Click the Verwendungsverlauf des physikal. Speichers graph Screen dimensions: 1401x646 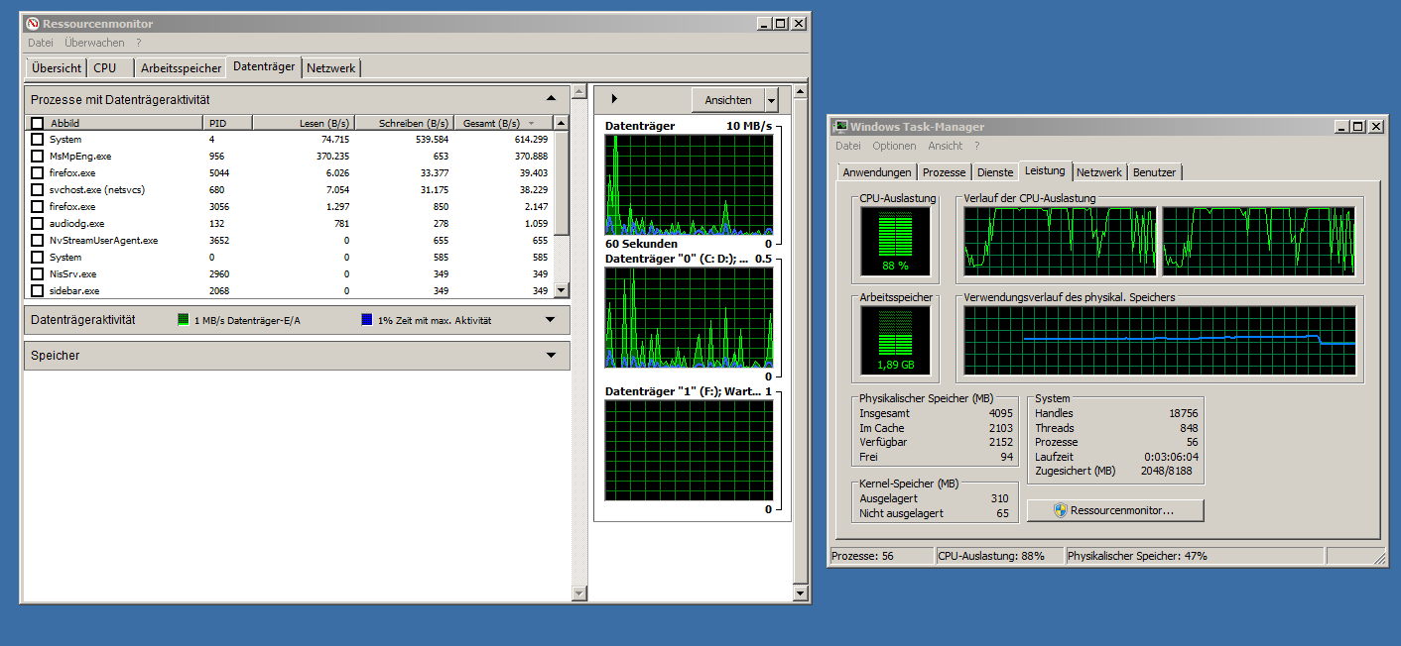(x=1160, y=340)
